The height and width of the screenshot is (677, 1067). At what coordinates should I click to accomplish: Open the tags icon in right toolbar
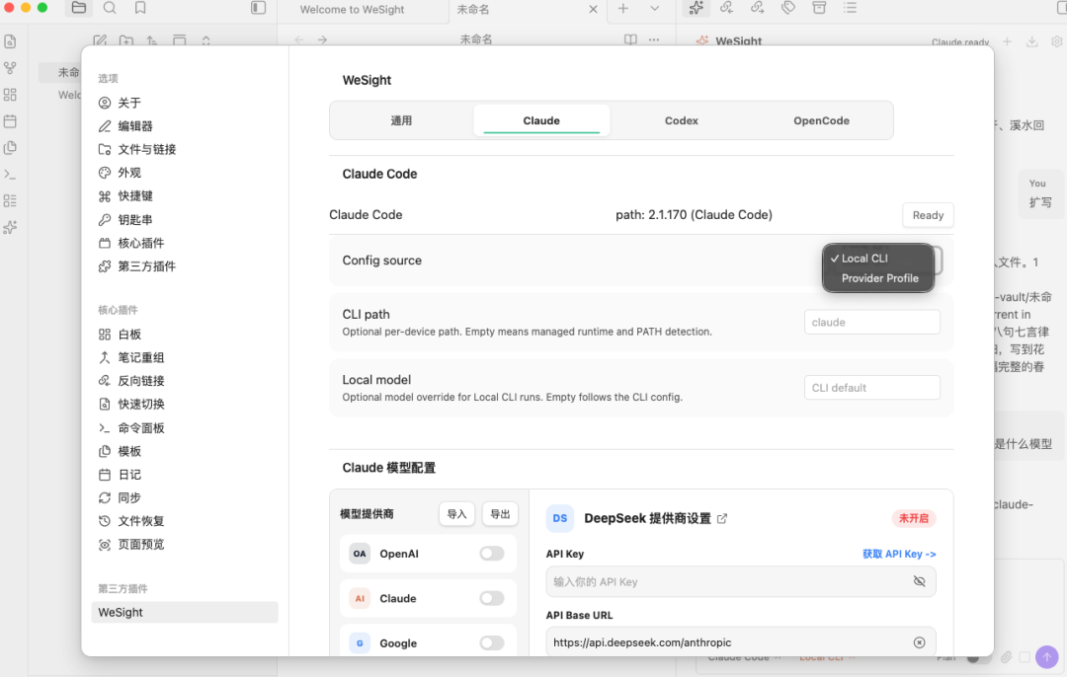[788, 8]
